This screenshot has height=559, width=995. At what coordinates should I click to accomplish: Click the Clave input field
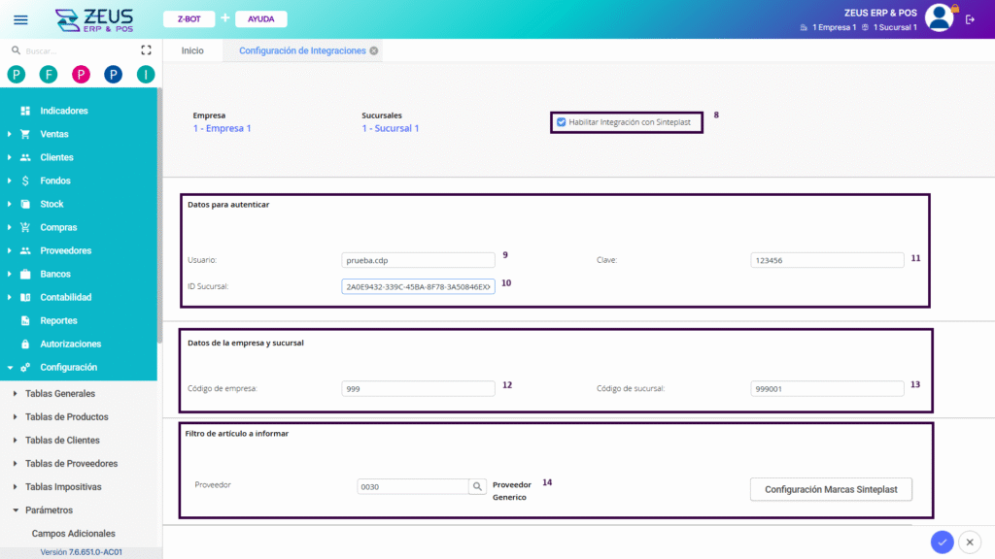tap(827, 260)
